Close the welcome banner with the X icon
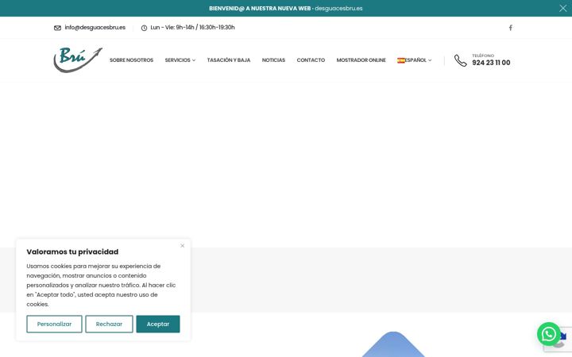 (x=563, y=8)
